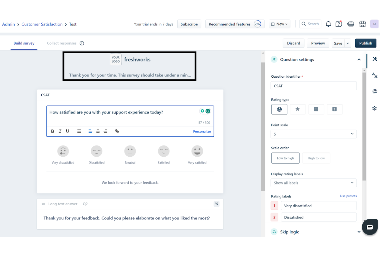The width and height of the screenshot is (380, 253).
Task: Select the text rating type
Action: tap(316, 109)
